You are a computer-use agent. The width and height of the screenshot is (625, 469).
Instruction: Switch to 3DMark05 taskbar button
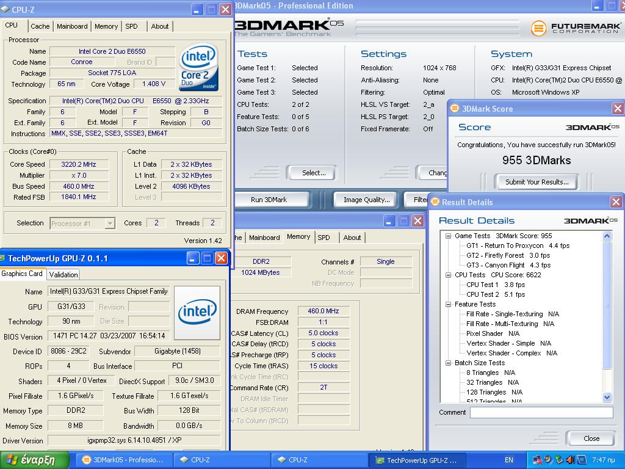pyautogui.click(x=123, y=460)
